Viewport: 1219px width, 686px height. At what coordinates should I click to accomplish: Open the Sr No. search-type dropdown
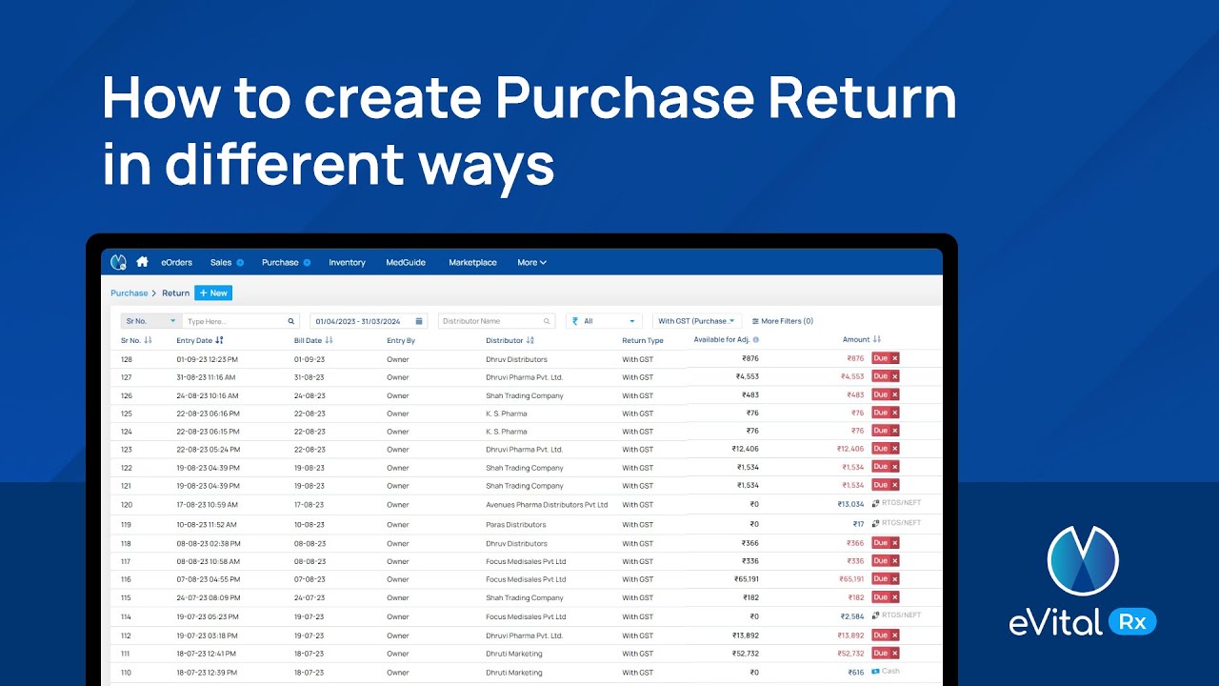tap(150, 321)
